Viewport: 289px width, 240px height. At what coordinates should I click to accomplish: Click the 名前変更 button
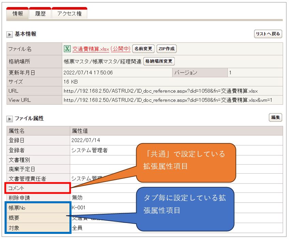(143, 49)
